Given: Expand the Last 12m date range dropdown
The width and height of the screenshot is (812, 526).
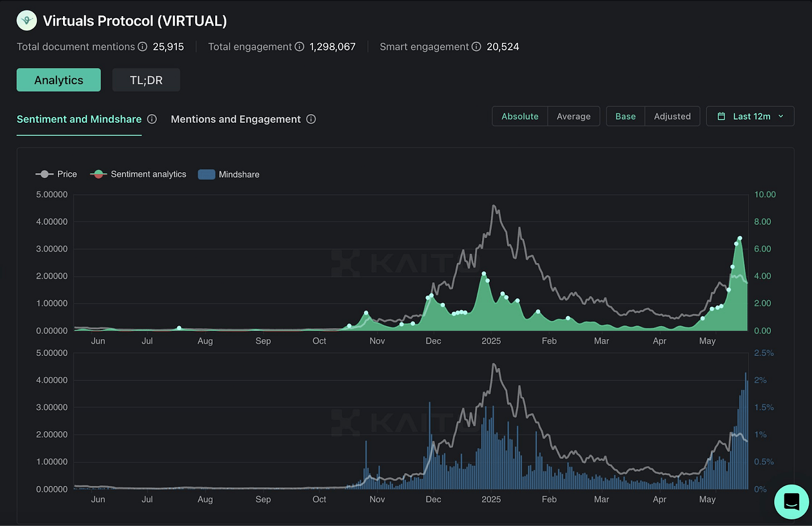Looking at the screenshot, I should click(x=750, y=116).
